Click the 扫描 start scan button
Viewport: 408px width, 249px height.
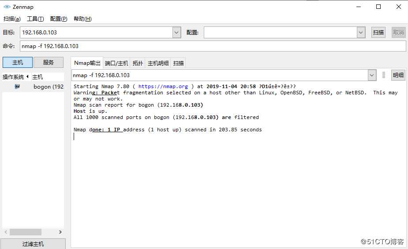(378, 33)
